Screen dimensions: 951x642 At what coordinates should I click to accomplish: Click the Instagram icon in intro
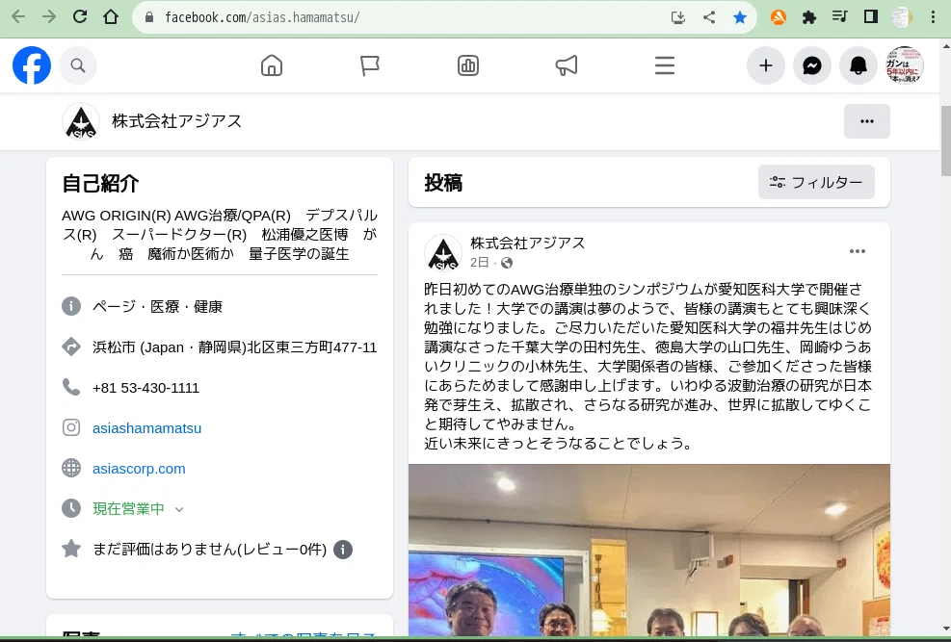pyautogui.click(x=71, y=427)
